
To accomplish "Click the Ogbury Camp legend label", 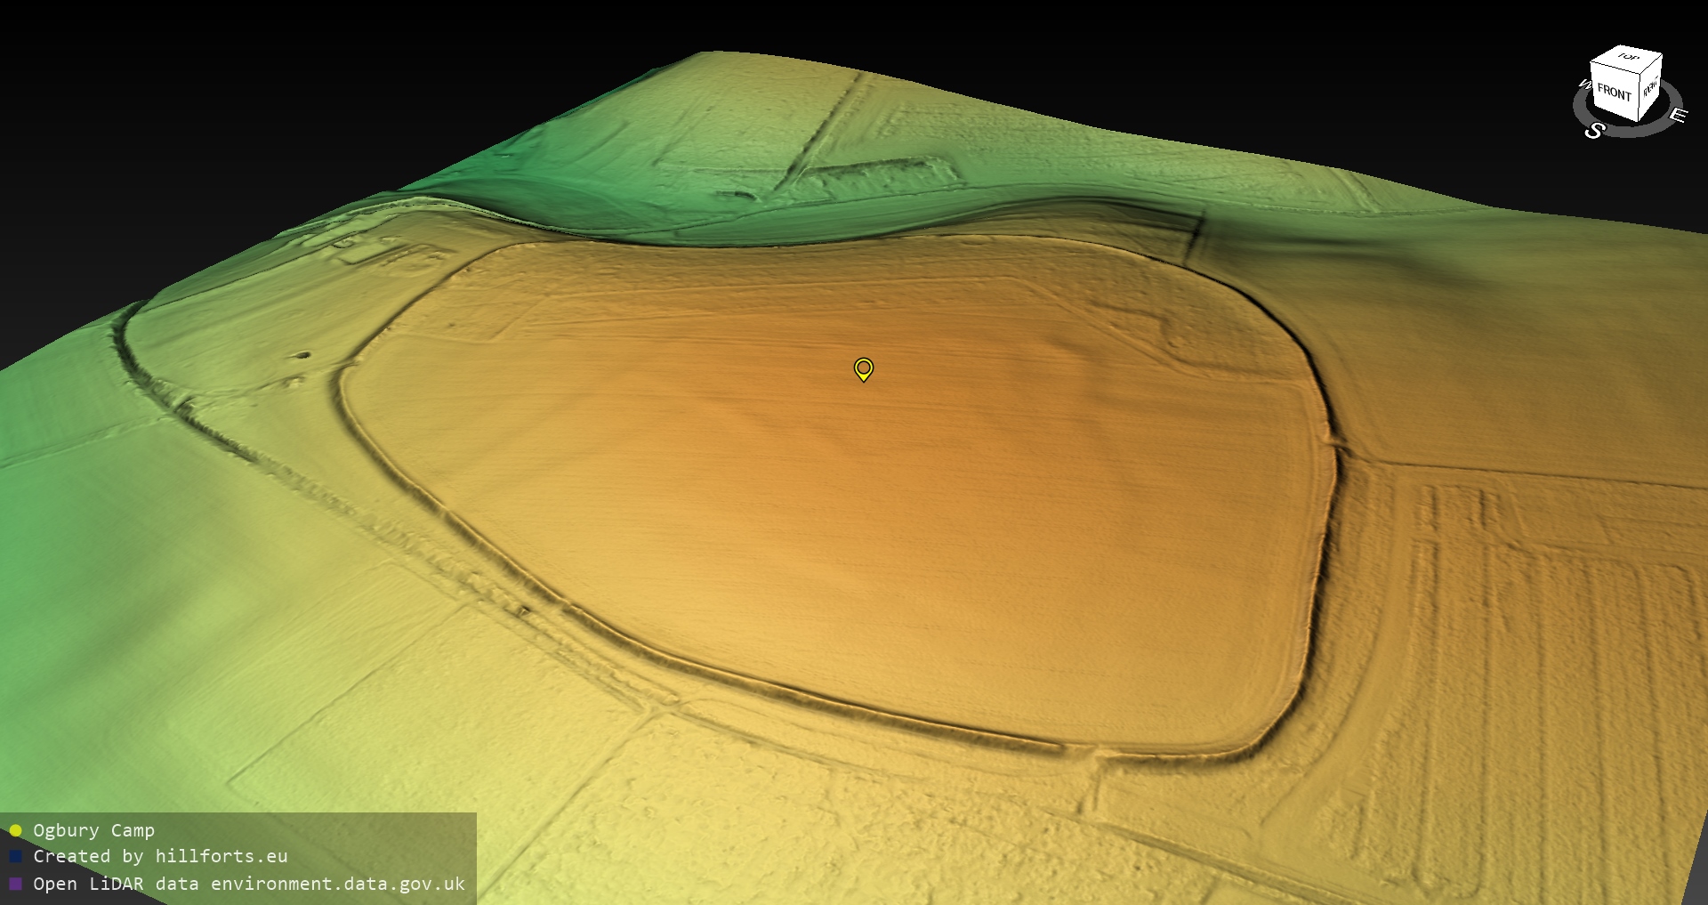I will [93, 830].
